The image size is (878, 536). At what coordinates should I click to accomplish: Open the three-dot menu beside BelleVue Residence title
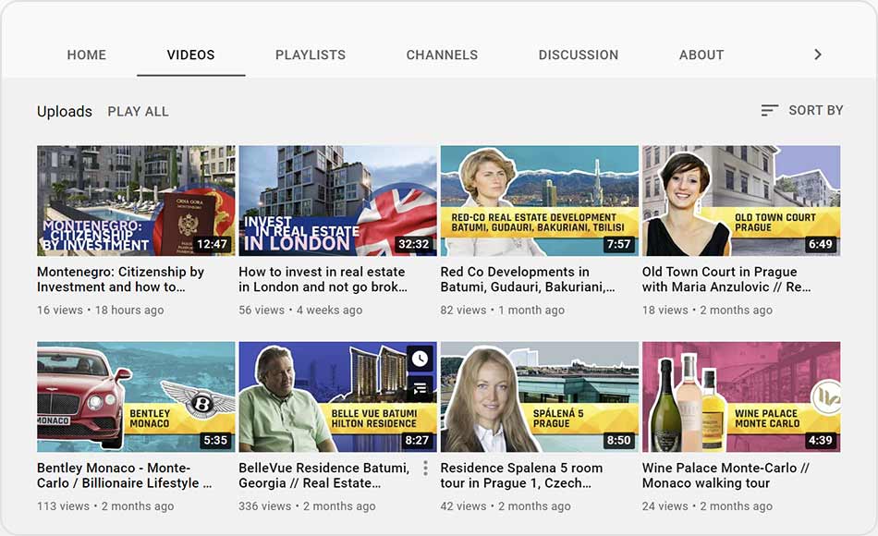point(425,469)
